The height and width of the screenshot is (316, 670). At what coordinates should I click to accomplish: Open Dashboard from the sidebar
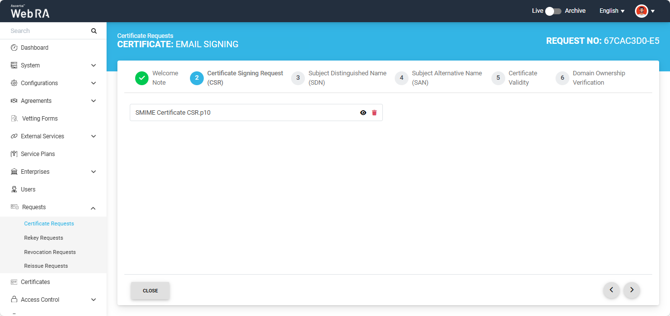(x=35, y=48)
